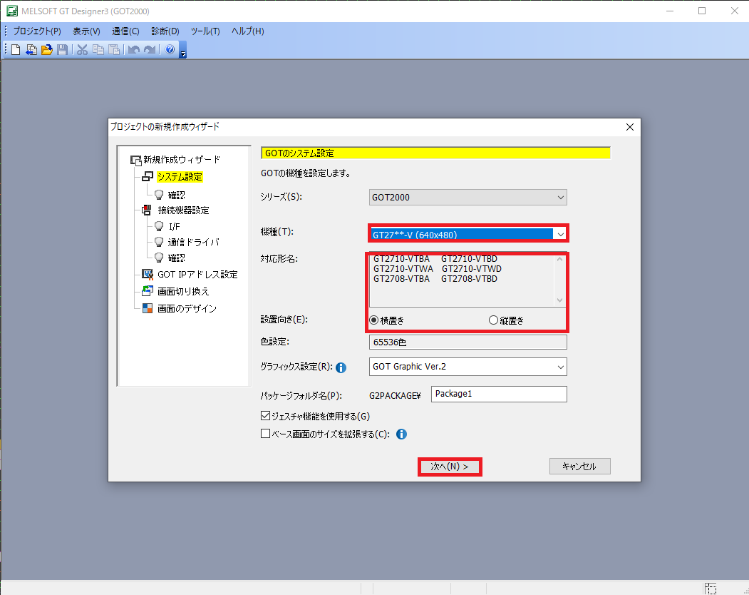Click the GOTのシステム設定 yellow header
Screen dimensions: 749x595
point(435,153)
